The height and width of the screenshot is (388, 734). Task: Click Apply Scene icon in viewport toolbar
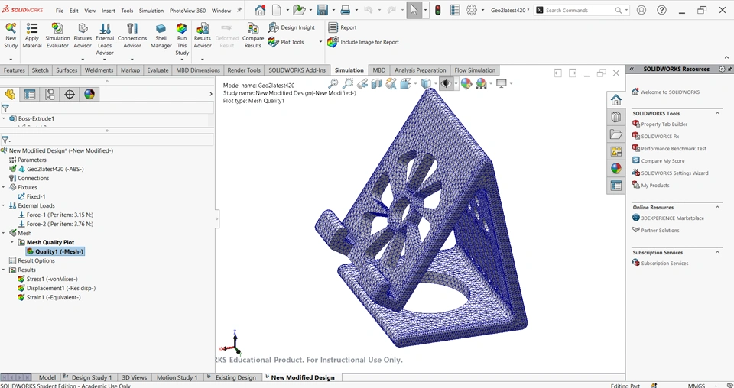[481, 84]
